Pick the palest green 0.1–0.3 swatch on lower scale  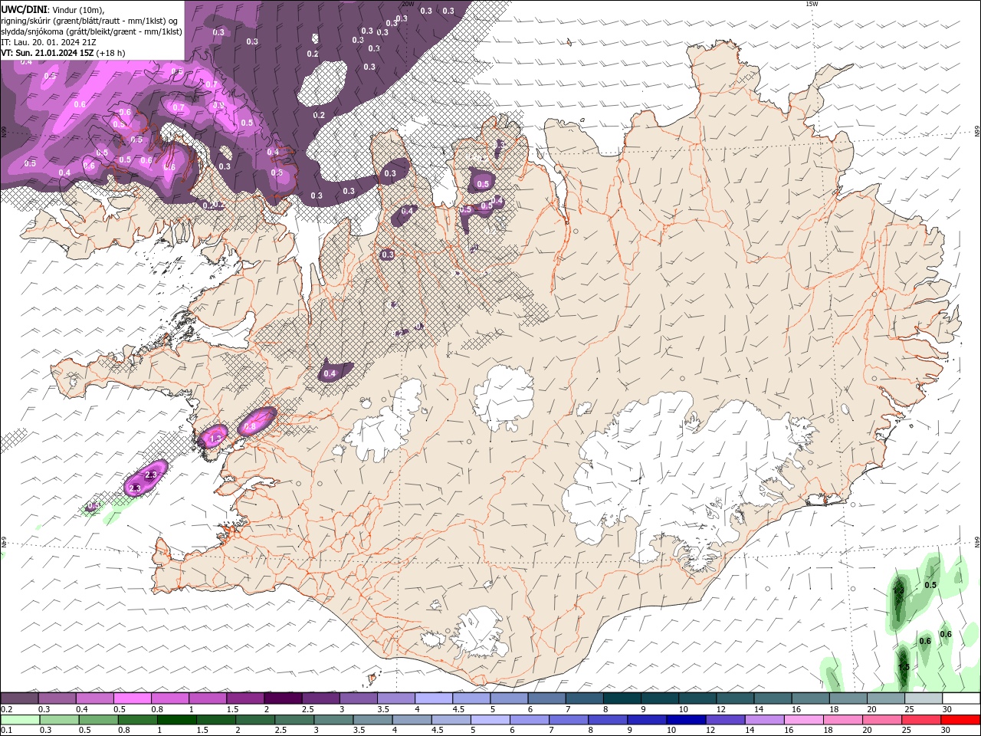coord(20,720)
